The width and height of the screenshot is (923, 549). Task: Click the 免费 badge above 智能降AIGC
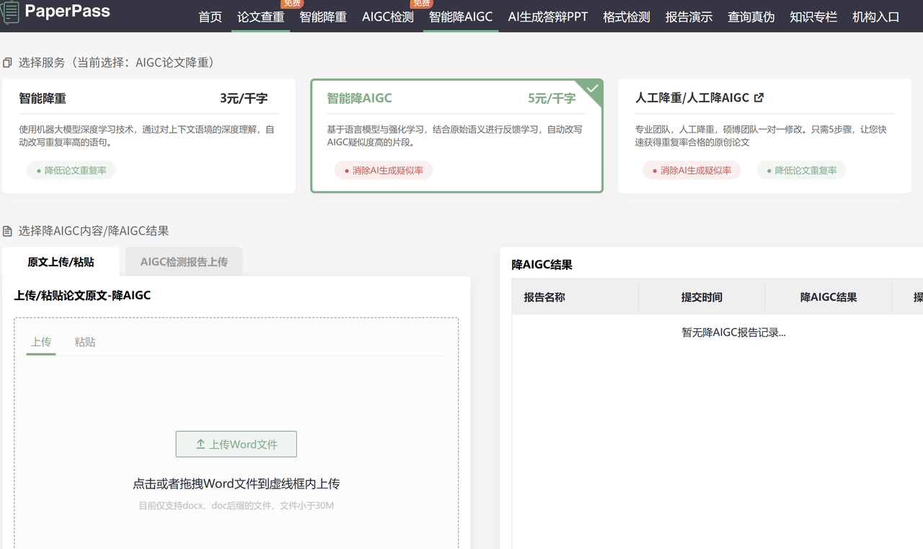(x=422, y=4)
